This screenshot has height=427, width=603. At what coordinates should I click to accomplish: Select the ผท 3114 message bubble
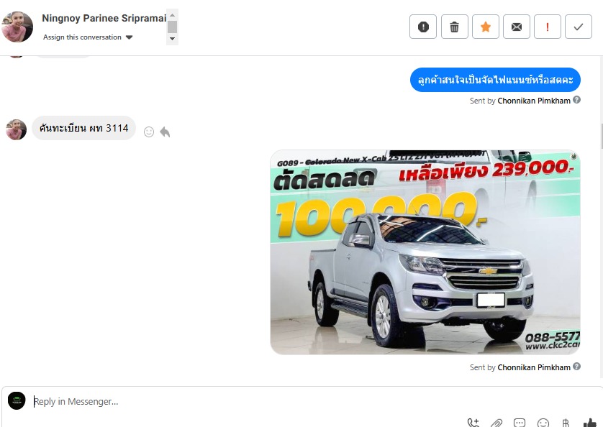coord(84,128)
